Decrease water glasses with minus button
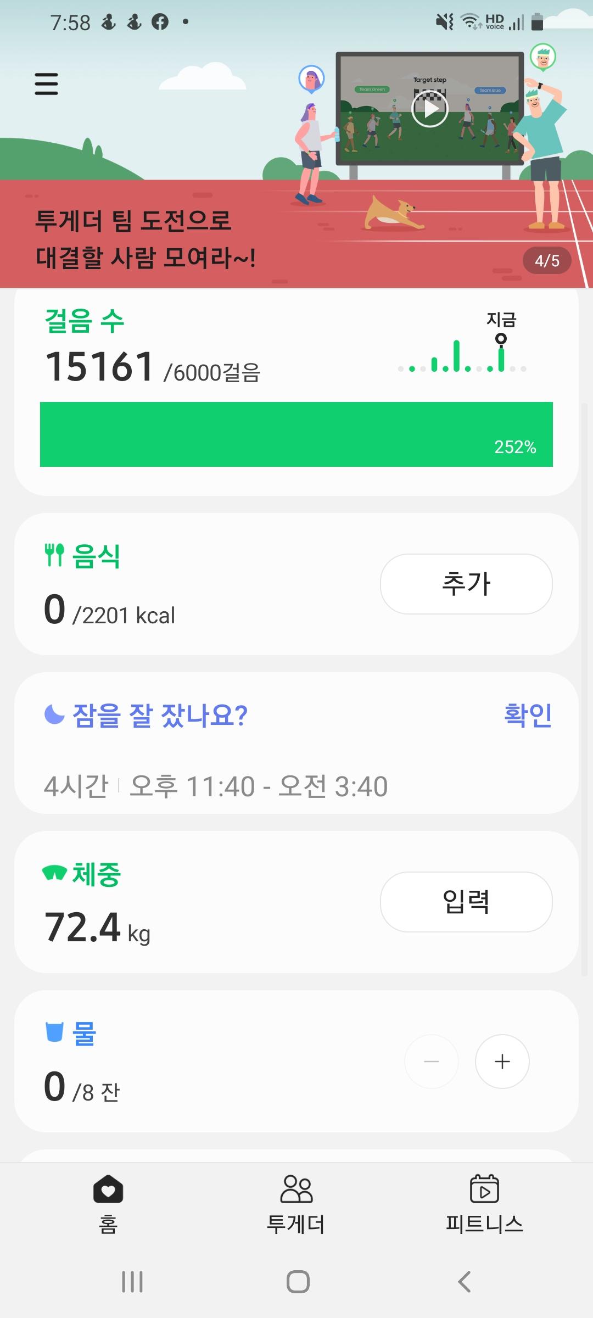 click(x=432, y=1062)
